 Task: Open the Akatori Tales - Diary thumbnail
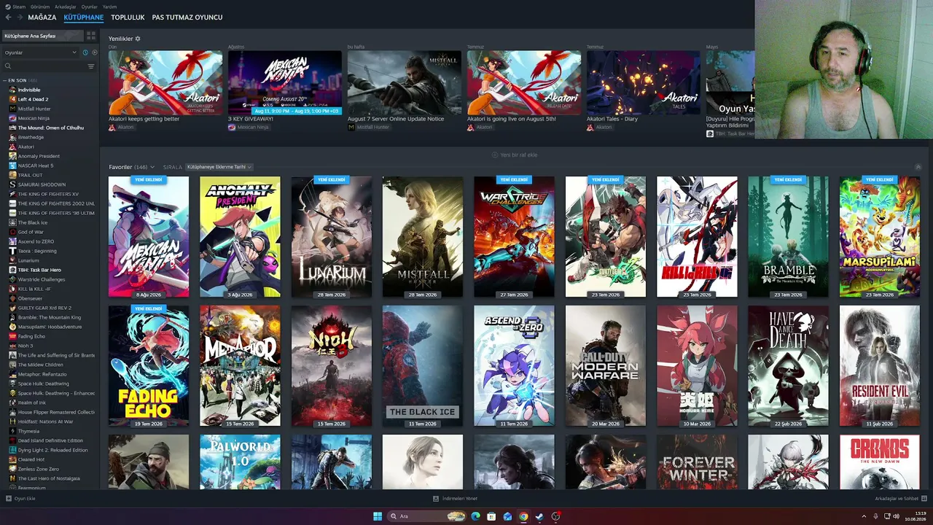(x=644, y=82)
